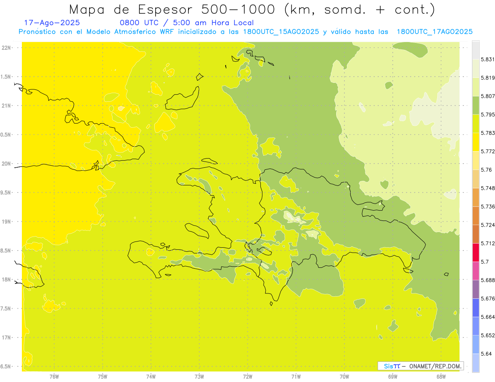Screen dimensions: 495x382
Task: Click the blue legend swatch between 5.676 and 5.664
Action: click(476, 308)
